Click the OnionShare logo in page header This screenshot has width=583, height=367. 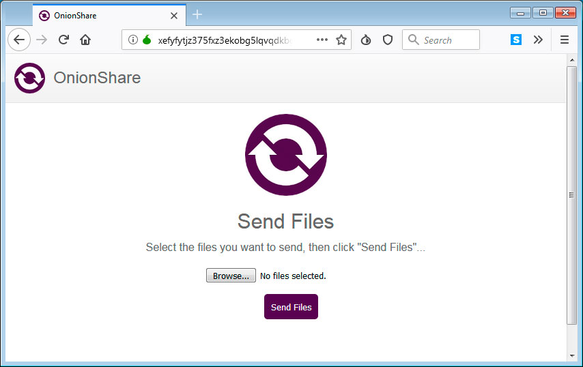coord(30,78)
